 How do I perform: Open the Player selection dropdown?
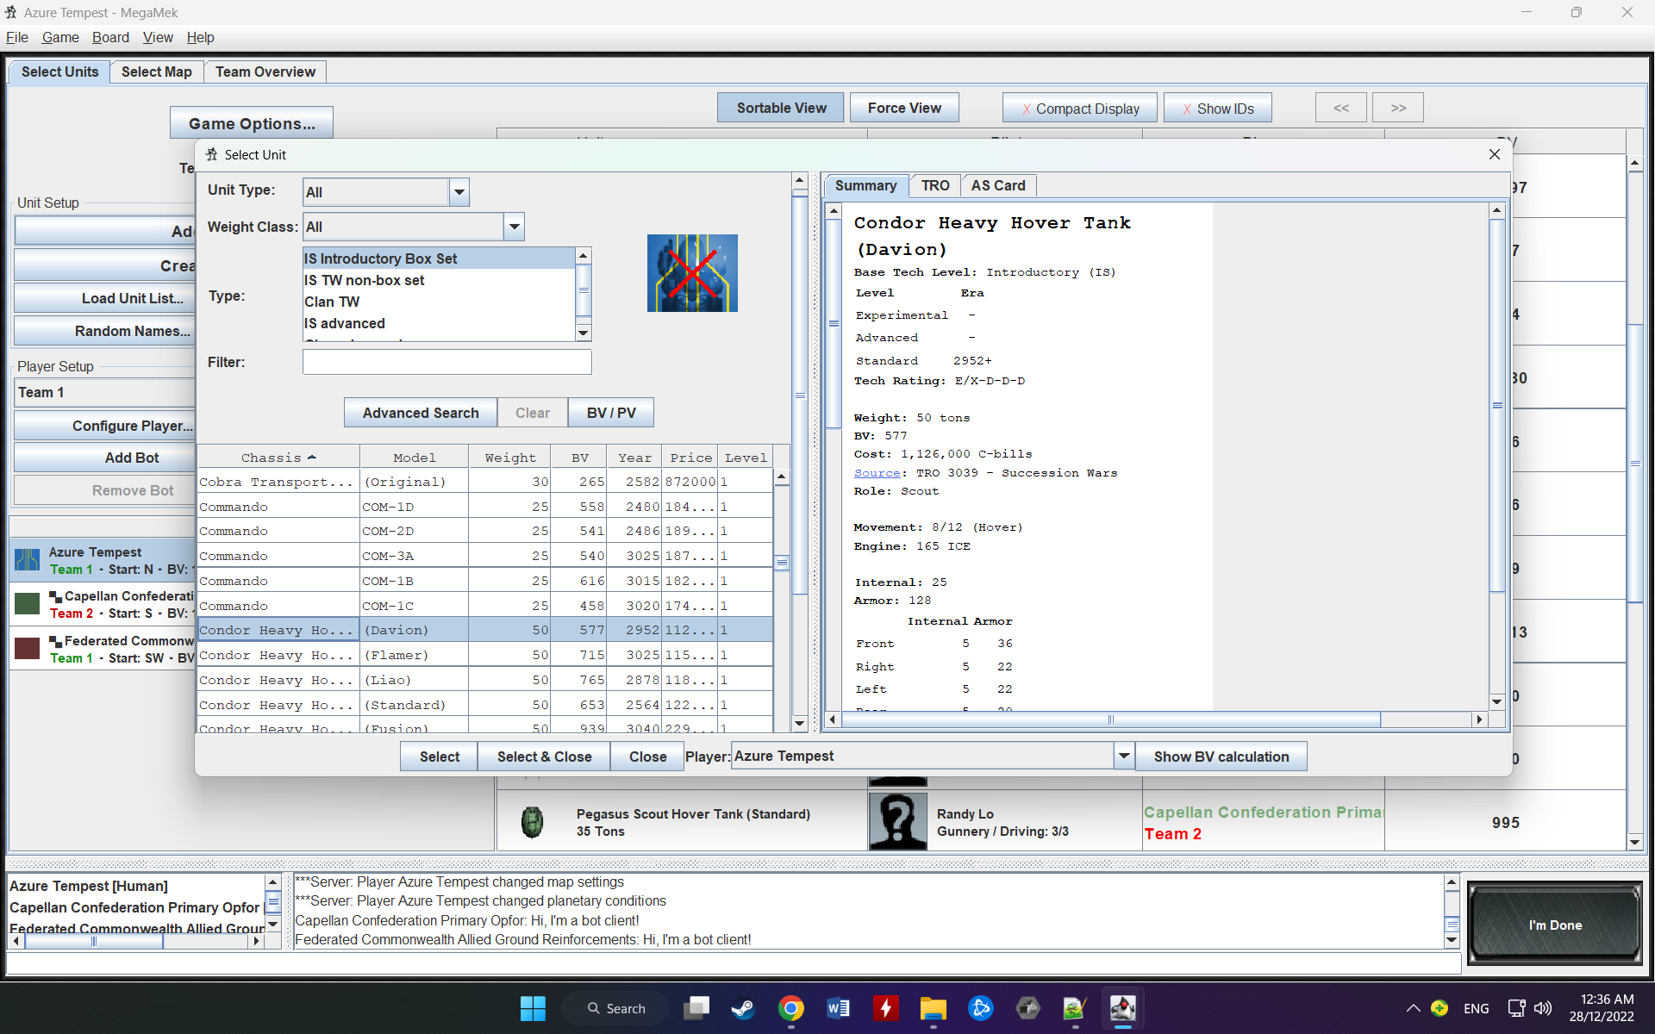[x=1123, y=756]
